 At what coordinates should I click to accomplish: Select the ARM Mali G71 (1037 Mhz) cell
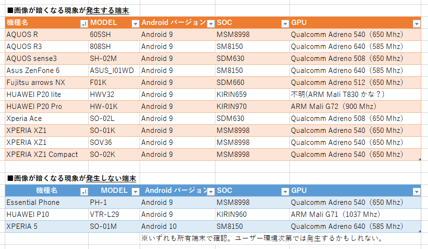point(355,214)
